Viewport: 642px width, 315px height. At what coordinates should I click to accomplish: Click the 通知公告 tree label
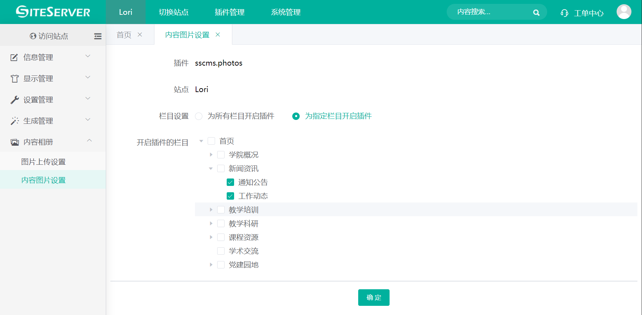click(x=253, y=182)
